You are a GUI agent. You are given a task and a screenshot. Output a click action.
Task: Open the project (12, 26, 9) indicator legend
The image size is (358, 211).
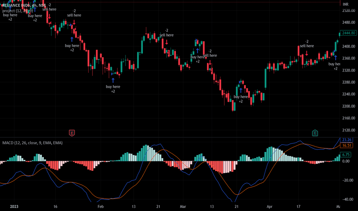[18, 11]
